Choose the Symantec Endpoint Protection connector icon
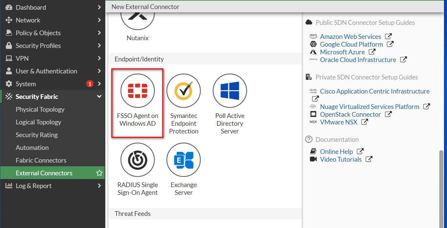 [183, 91]
